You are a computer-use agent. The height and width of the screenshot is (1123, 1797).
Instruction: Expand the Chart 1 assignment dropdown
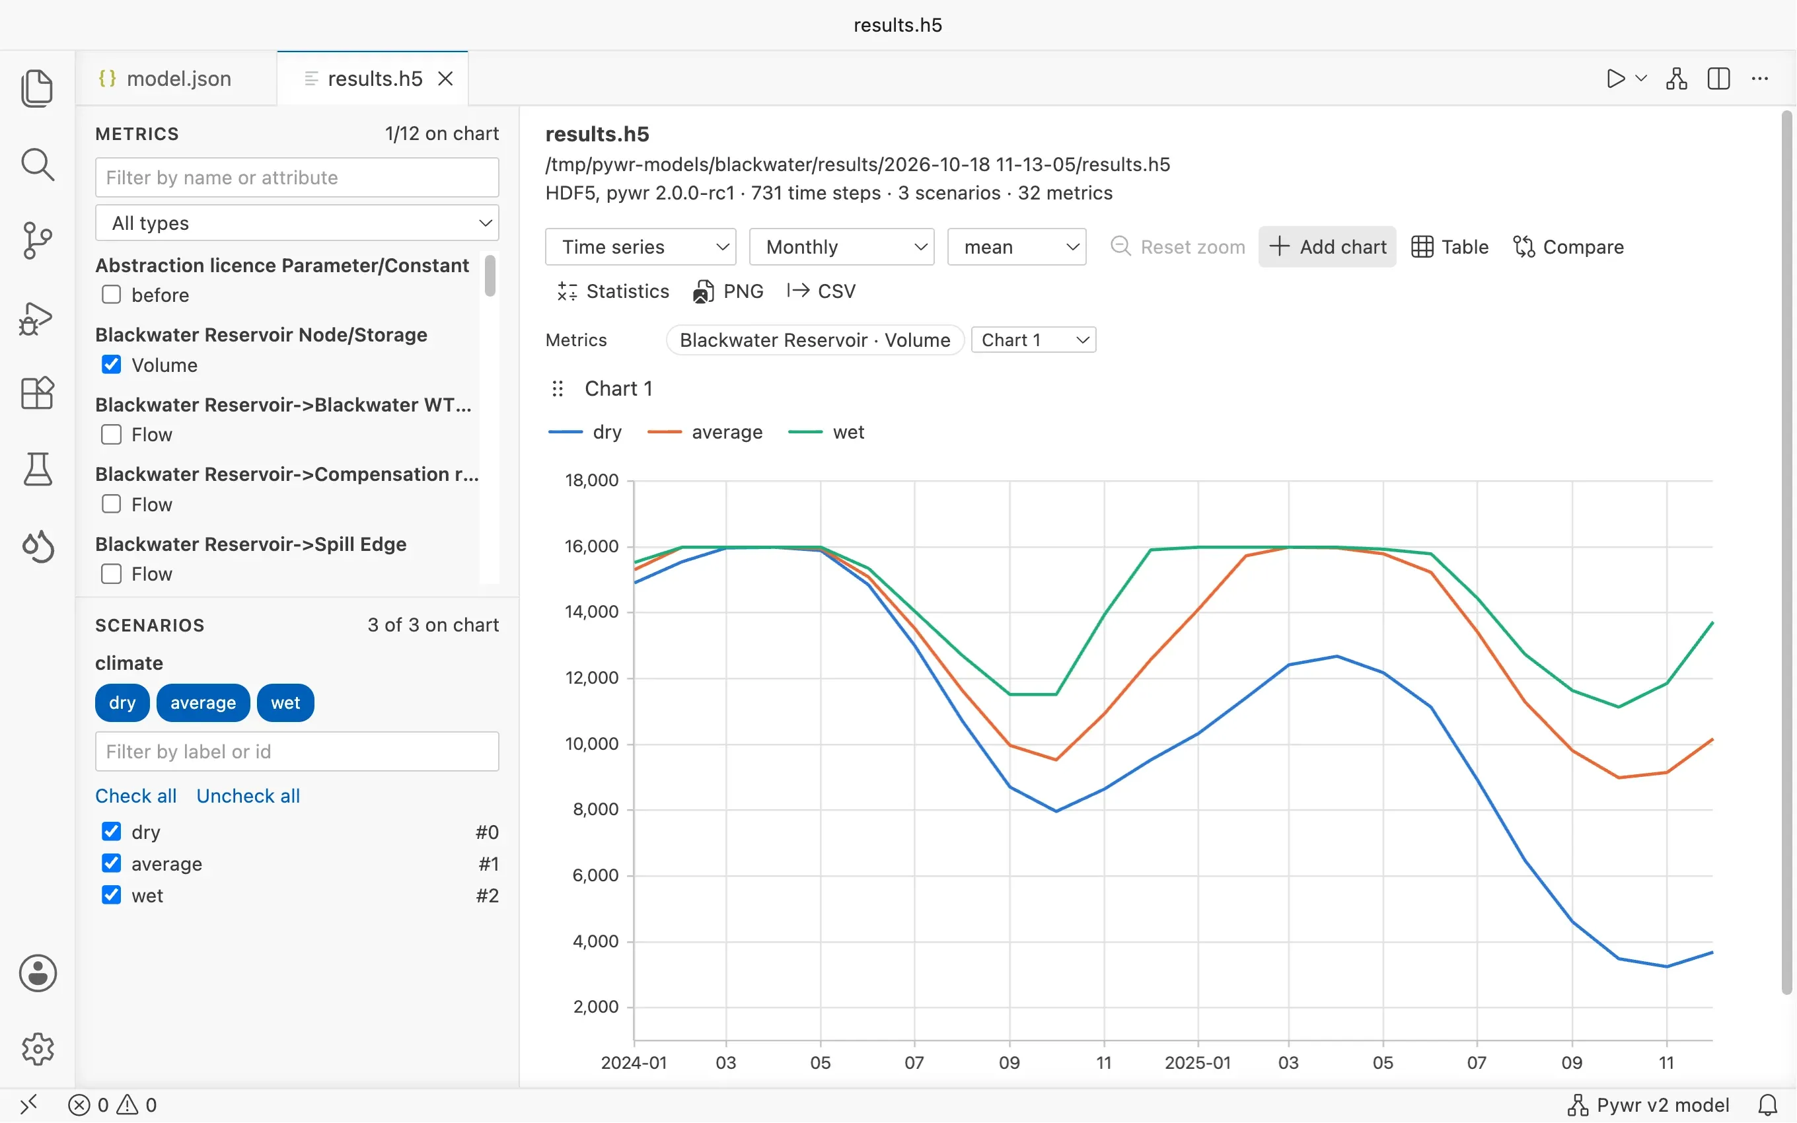1034,340
